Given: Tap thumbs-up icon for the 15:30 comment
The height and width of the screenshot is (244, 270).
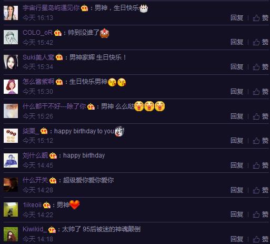Looking at the screenshot, I should (x=256, y=92).
